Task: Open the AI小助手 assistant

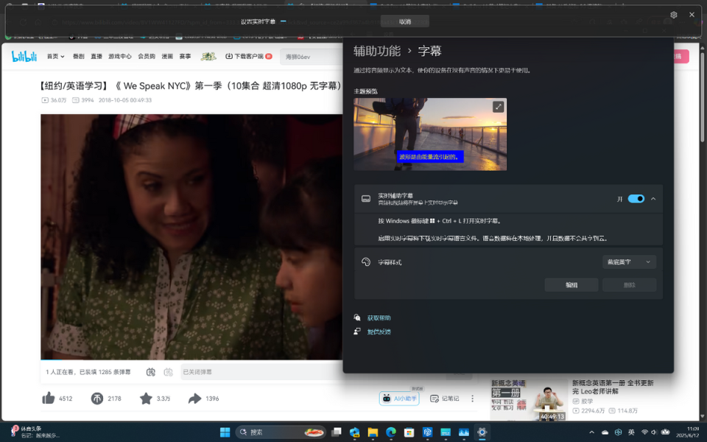Action: pos(398,398)
